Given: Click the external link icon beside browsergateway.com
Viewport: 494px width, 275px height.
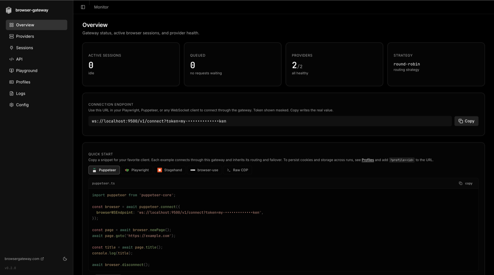Looking at the screenshot, I should (x=42, y=259).
